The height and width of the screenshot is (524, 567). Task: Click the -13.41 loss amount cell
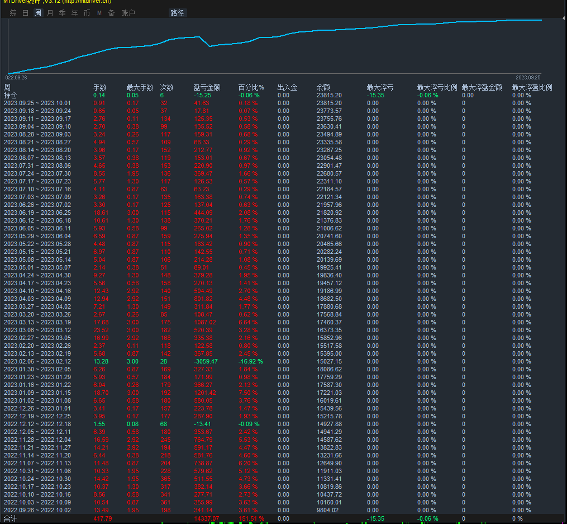pyautogui.click(x=202, y=424)
